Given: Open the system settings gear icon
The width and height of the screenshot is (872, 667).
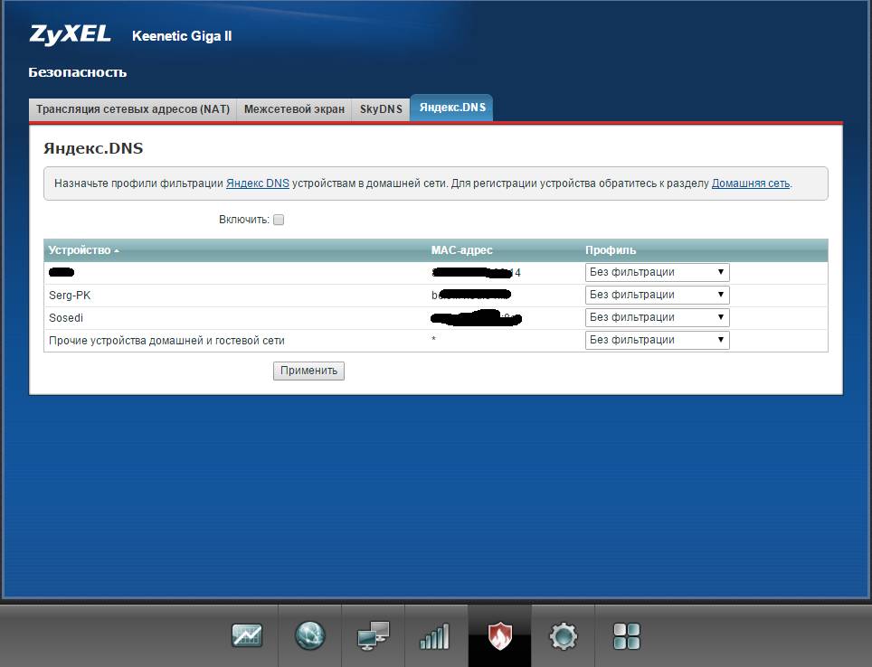Looking at the screenshot, I should tap(563, 636).
